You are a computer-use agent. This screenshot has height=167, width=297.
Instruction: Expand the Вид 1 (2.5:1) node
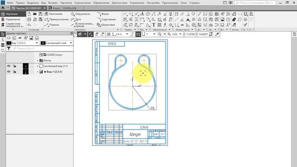click(x=38, y=72)
